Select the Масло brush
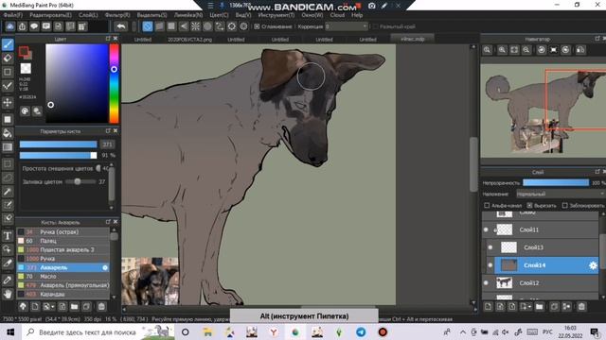The image size is (606, 340). coord(63,277)
